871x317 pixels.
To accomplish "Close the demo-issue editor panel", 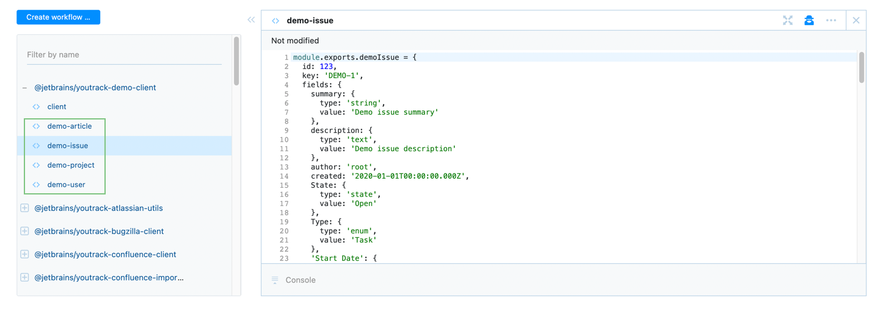I will click(856, 21).
